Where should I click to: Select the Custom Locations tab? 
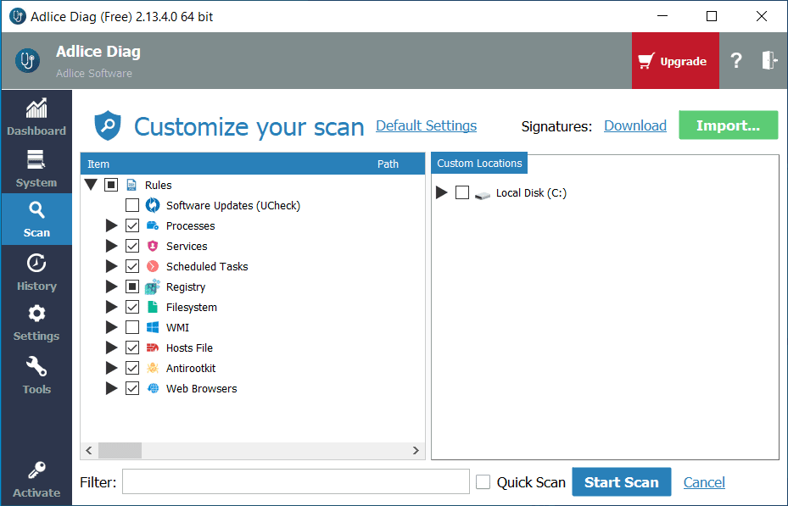point(479,163)
